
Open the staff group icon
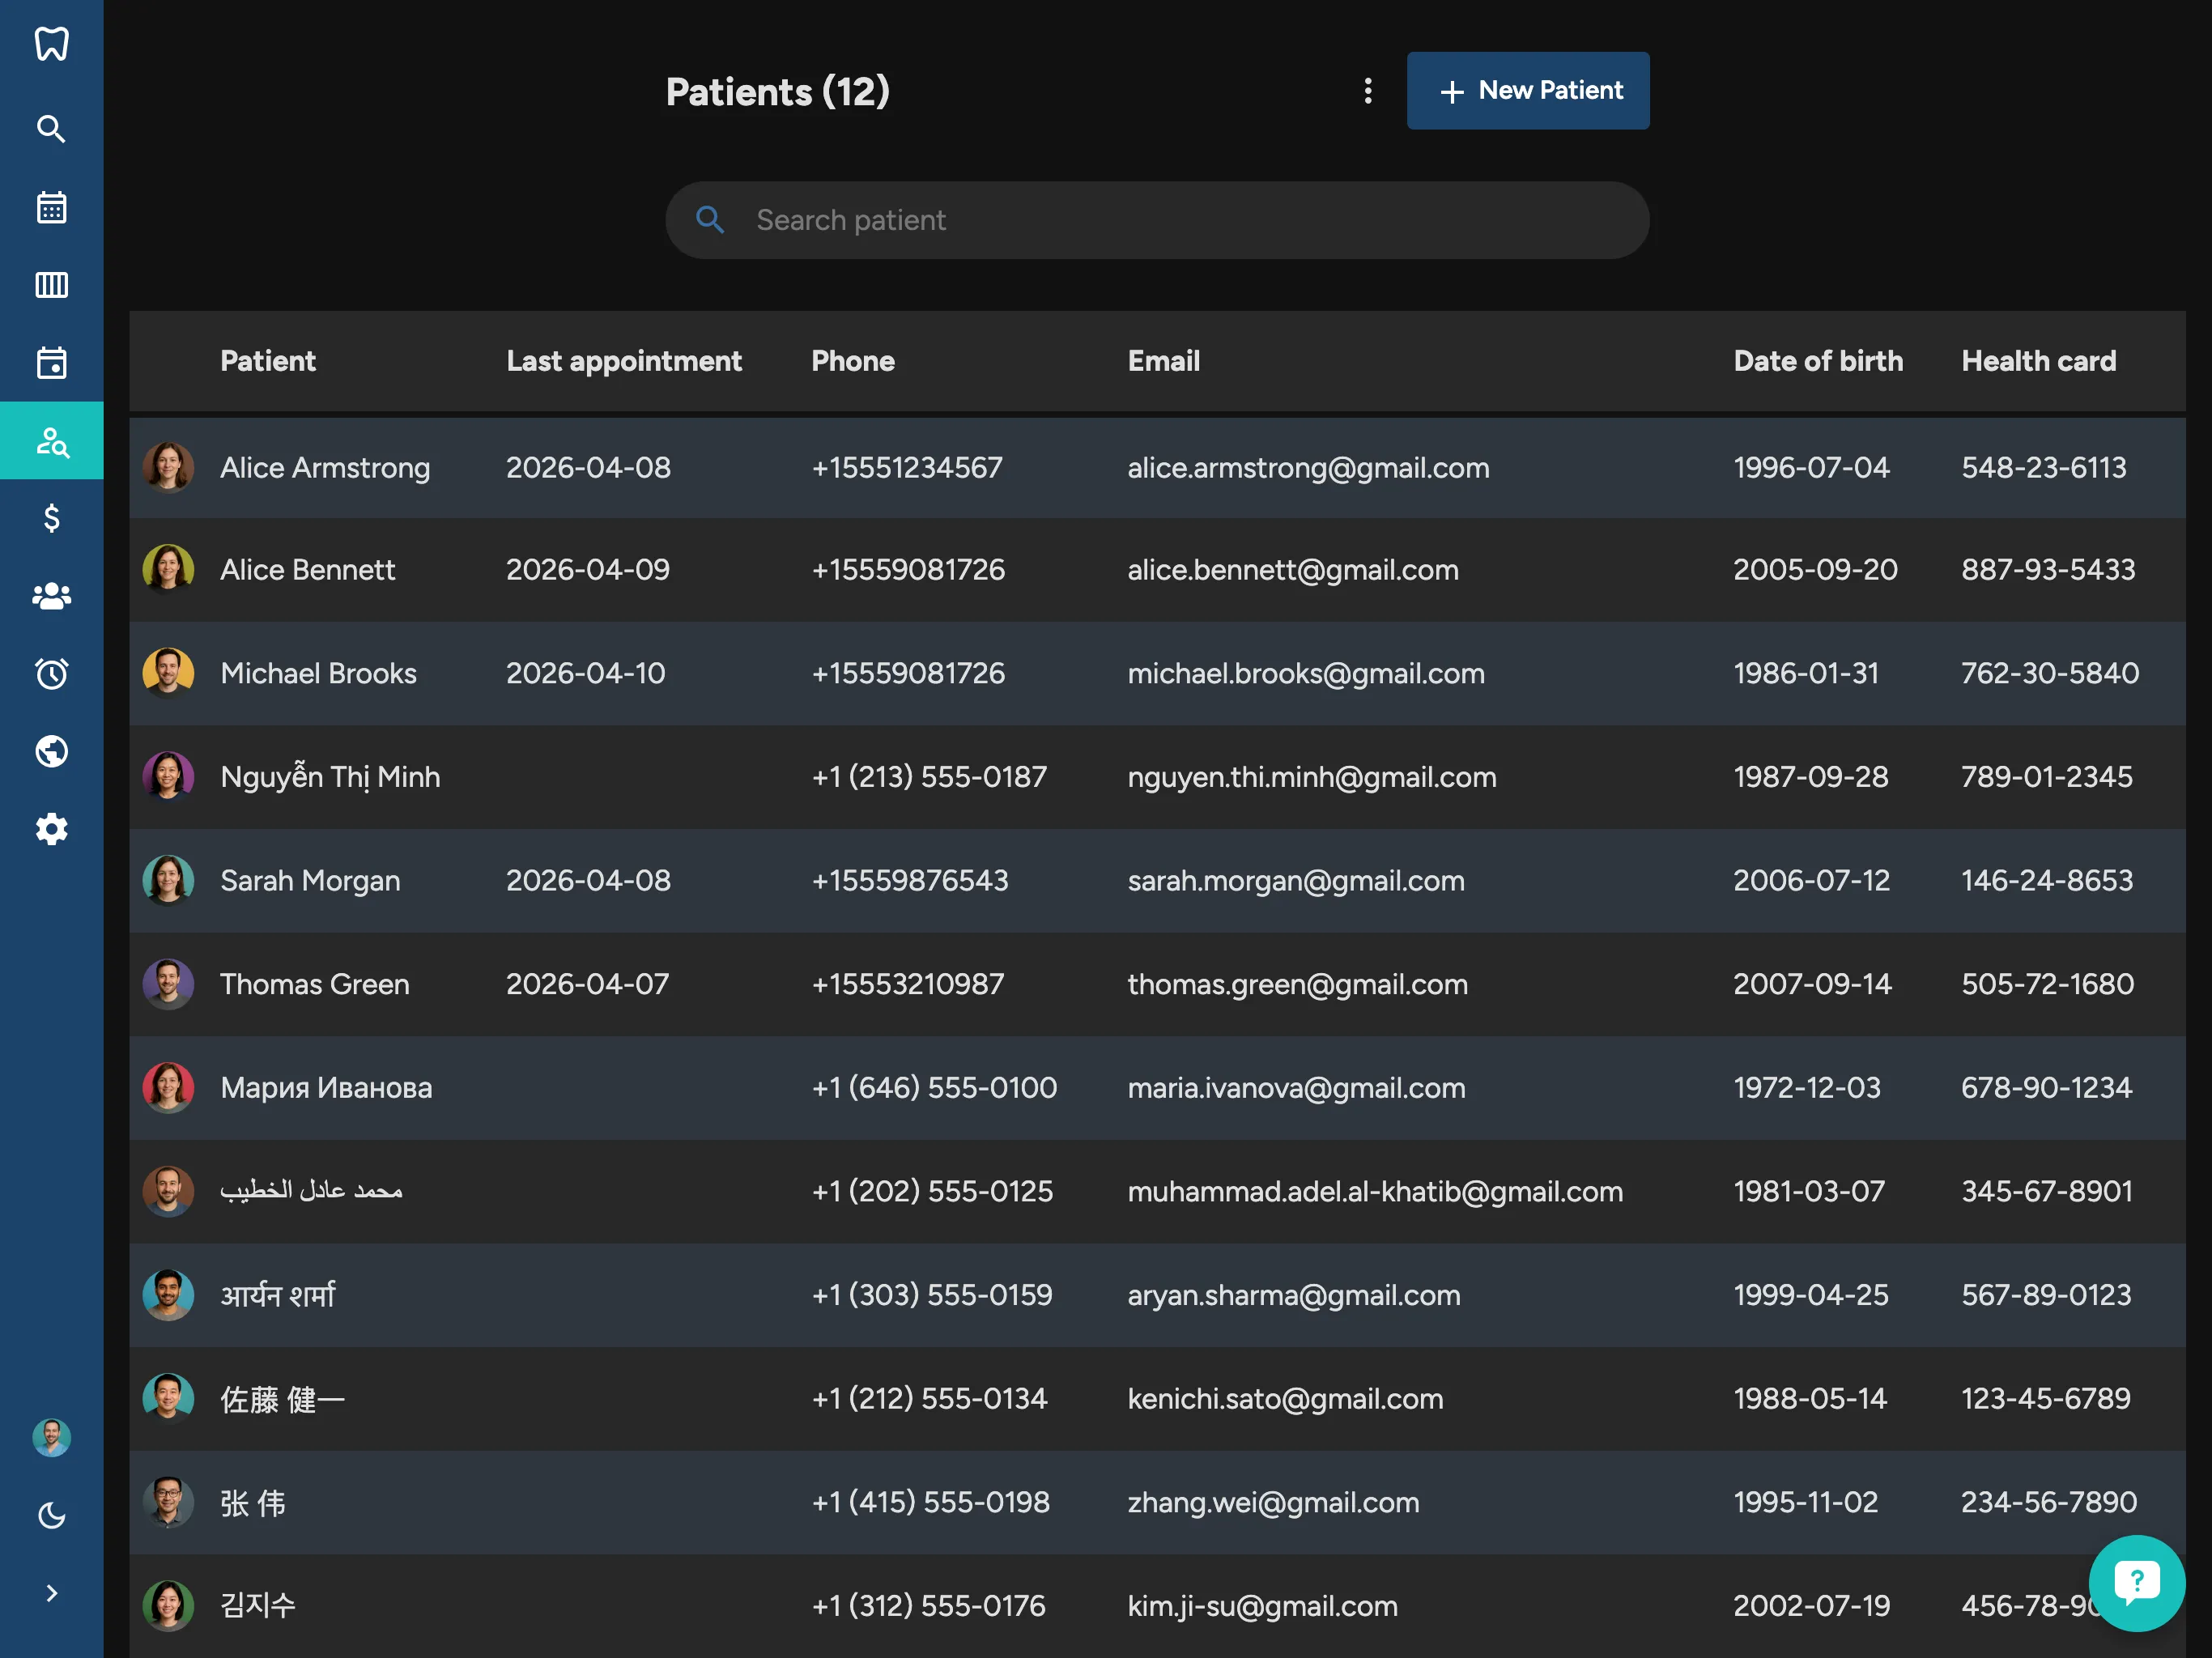point(51,596)
